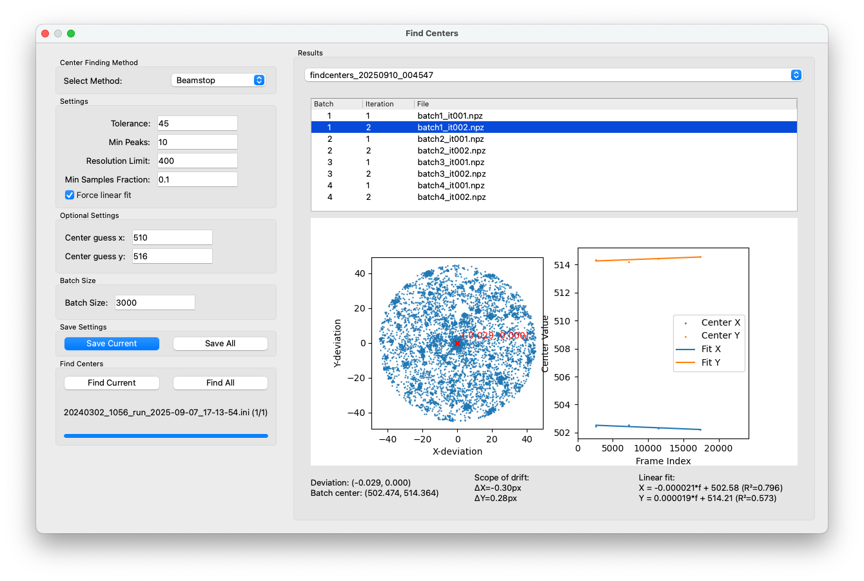This screenshot has width=864, height=581.
Task: Click the Tolerance input field
Action: [x=197, y=123]
